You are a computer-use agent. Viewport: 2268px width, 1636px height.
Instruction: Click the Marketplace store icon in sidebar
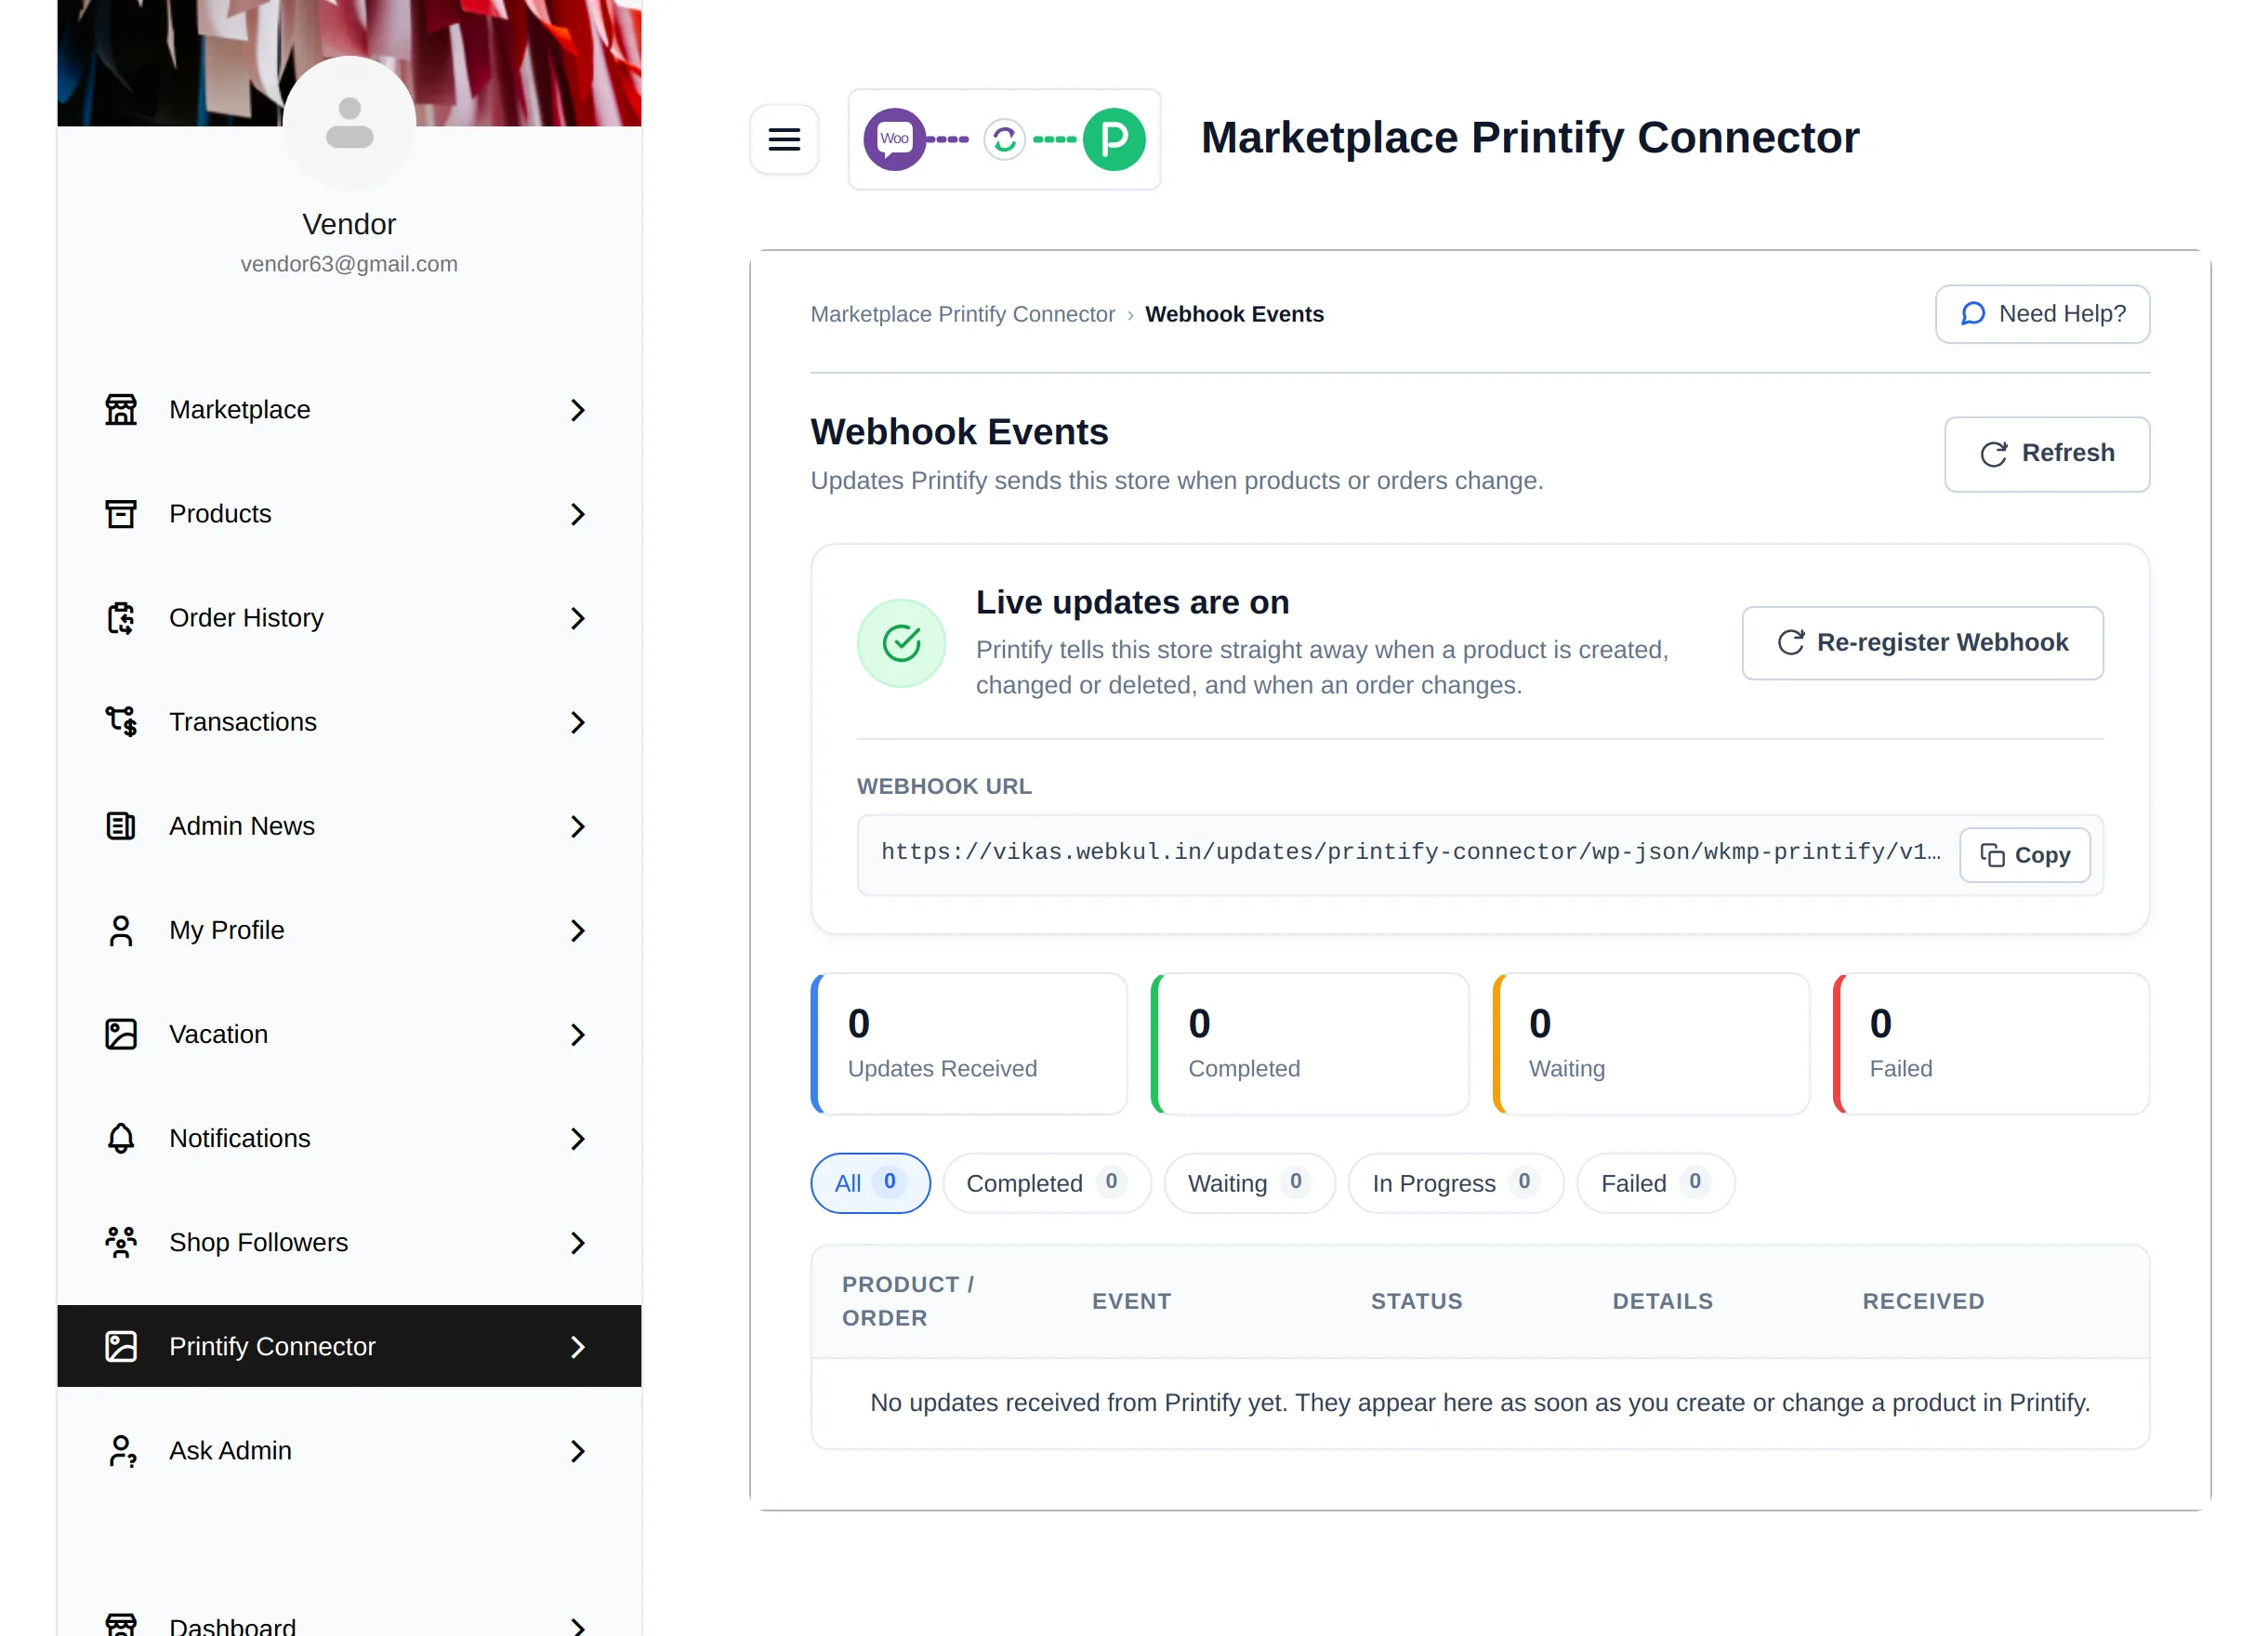(121, 410)
